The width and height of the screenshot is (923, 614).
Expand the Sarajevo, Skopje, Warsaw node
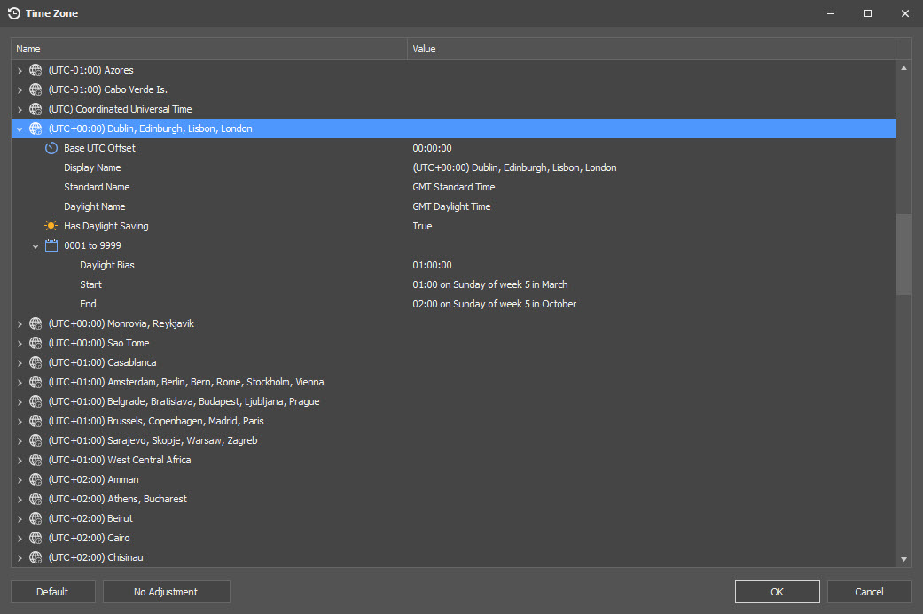20,441
